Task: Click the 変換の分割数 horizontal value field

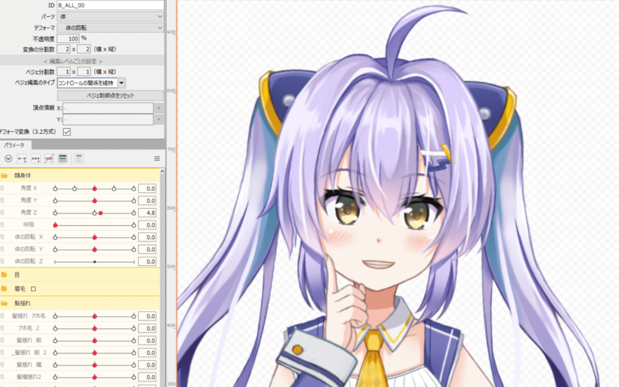Action: coord(63,49)
